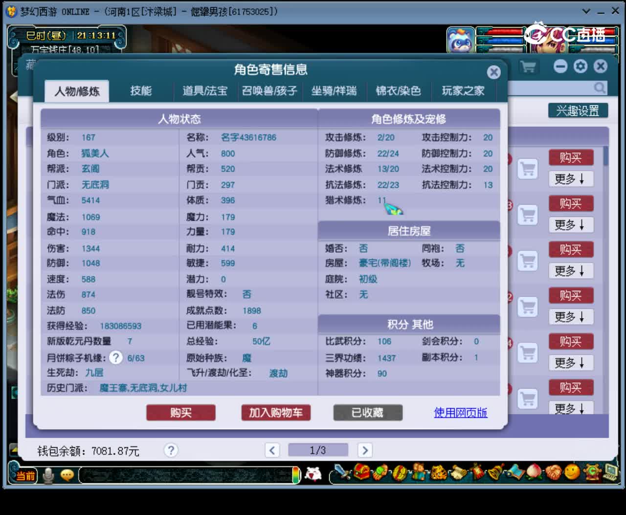Select the 当前 chat channel button

25,475
